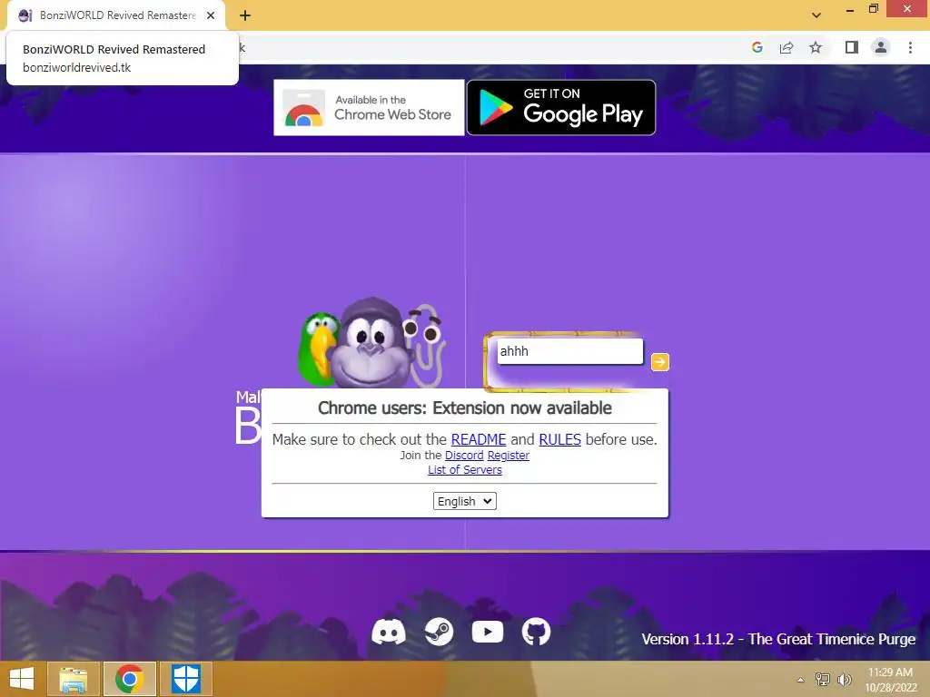Open the RULES link
The image size is (930, 697).
(x=559, y=440)
